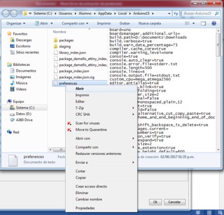
Task: Click Imprimir in the toolbar
Action: coord(104,23)
